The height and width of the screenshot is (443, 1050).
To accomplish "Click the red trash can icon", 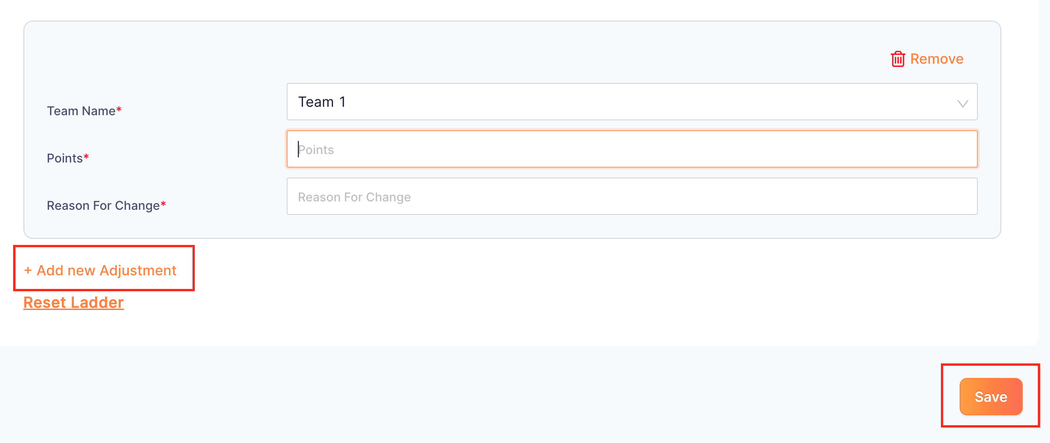I will 898,59.
